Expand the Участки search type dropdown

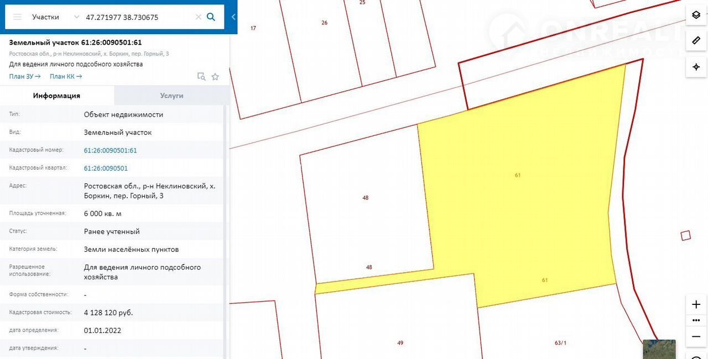point(55,17)
